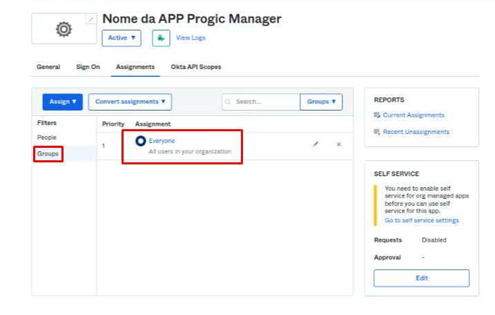The width and height of the screenshot is (495, 315).
Task: Click the Priority column header
Action: [x=113, y=124]
